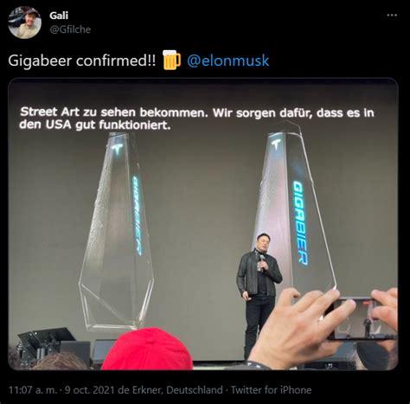Image resolution: width=410 pixels, height=404 pixels.
Task: Click the tweet timestamp 11:07 a. m.
Action: pyautogui.click(x=33, y=390)
